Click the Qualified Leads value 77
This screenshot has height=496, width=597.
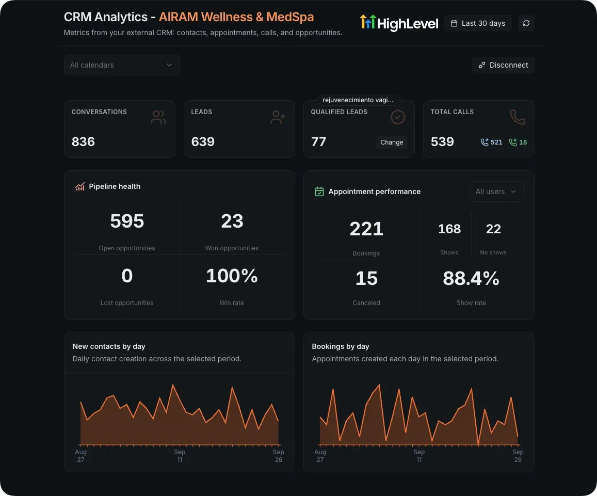pos(318,142)
